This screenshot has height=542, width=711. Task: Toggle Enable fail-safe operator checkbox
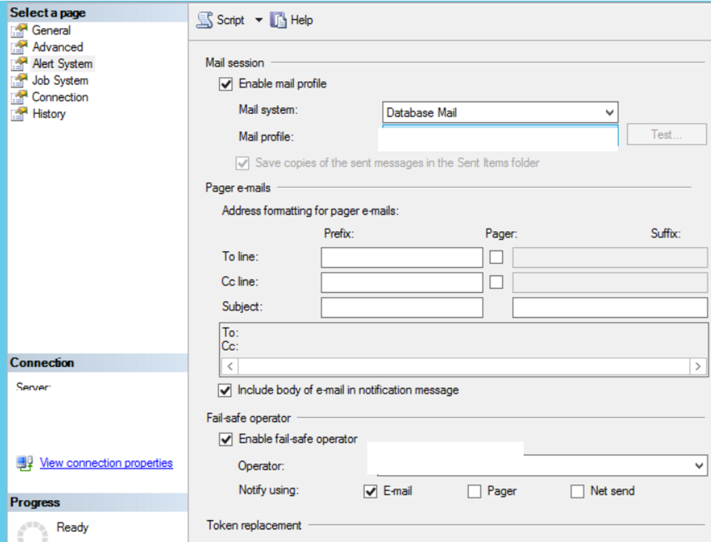coord(226,439)
